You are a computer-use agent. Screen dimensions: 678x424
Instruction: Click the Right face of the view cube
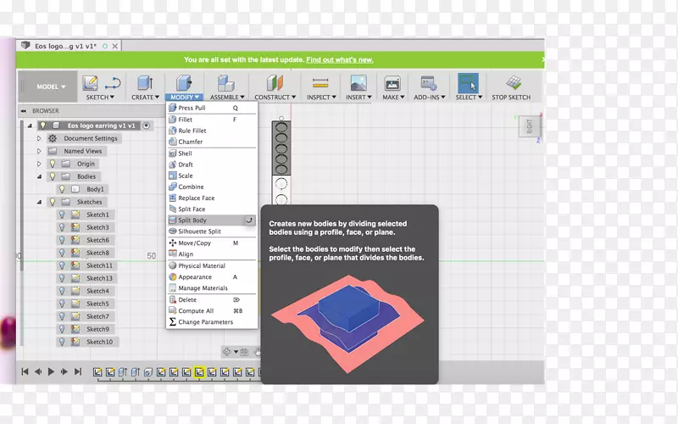tap(529, 126)
